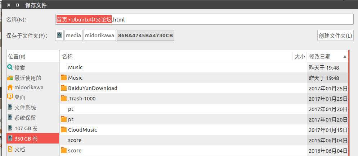This screenshot has width=358, height=156.
Task: Click the BaiduYunDownload folder icon
Action: (x=64, y=88)
